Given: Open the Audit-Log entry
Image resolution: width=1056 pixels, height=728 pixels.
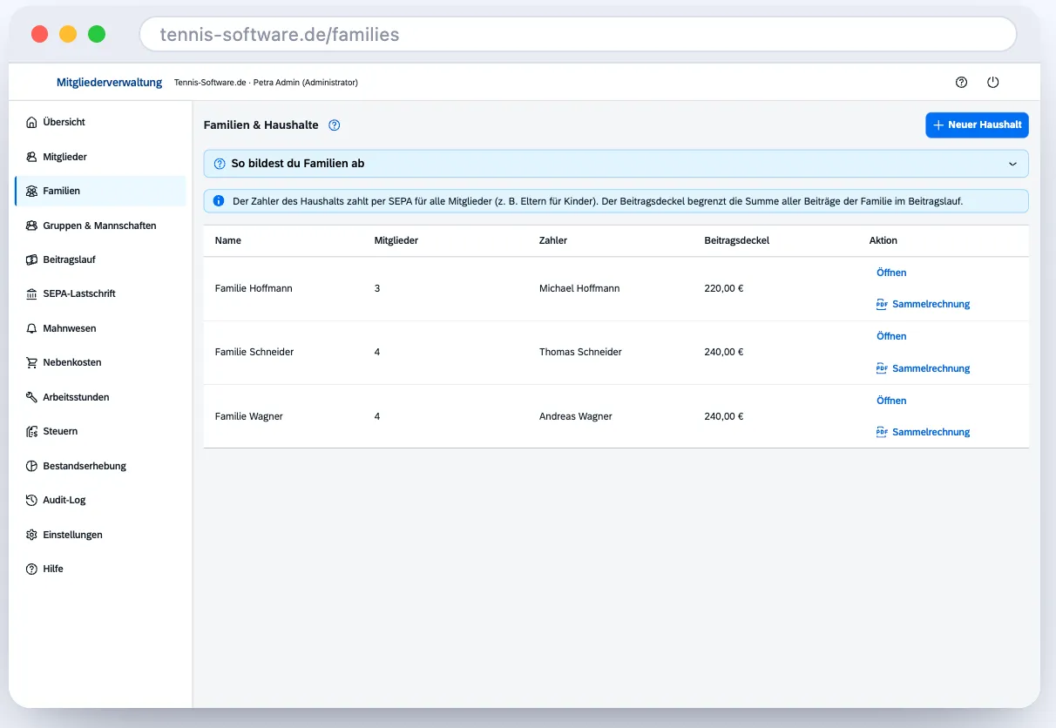Looking at the screenshot, I should click(100, 500).
